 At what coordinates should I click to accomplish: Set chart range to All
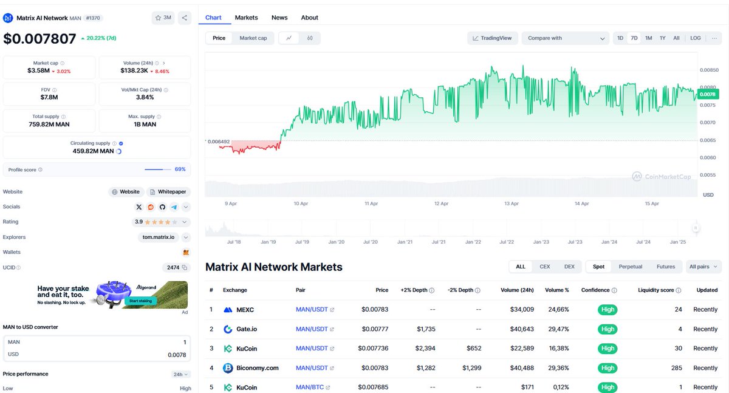pos(676,38)
